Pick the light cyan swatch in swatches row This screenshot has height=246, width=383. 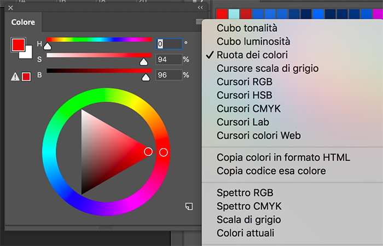[234, 14]
